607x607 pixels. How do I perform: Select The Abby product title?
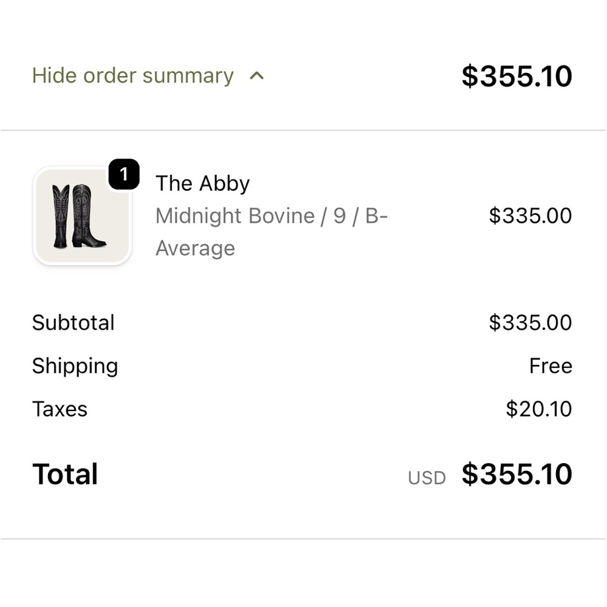[x=203, y=183]
